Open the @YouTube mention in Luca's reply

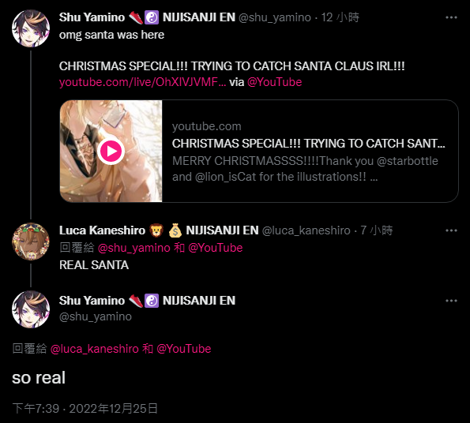215,248
